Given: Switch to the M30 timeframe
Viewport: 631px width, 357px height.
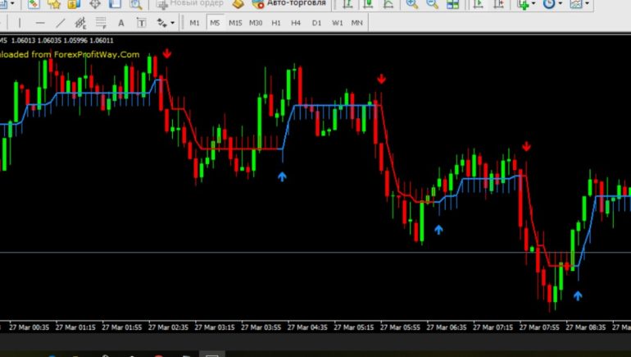Looking at the screenshot, I should click(256, 23).
